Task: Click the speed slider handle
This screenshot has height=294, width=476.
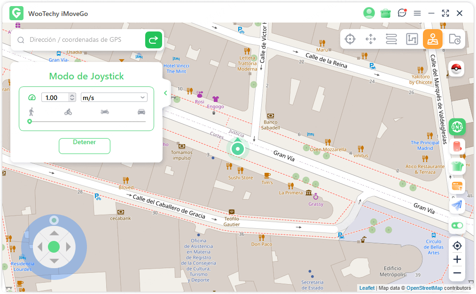Action: (30, 121)
